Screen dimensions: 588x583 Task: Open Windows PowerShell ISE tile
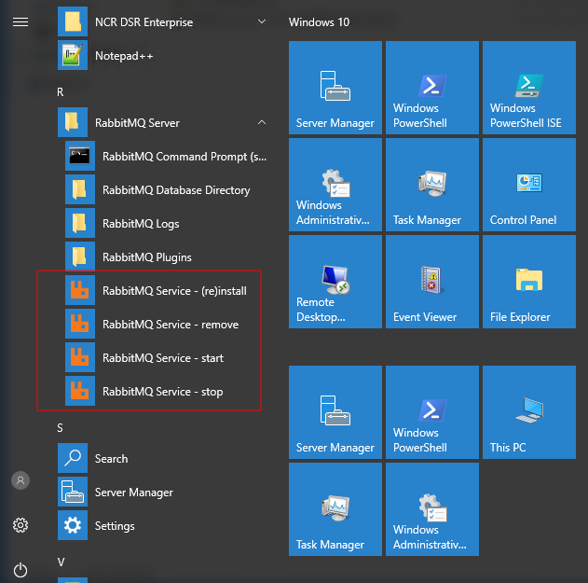click(529, 88)
